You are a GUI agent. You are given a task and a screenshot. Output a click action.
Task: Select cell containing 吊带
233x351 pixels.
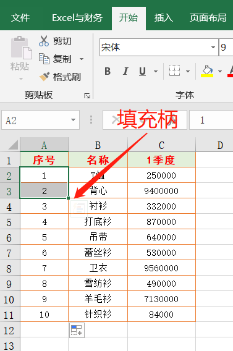[98, 237]
